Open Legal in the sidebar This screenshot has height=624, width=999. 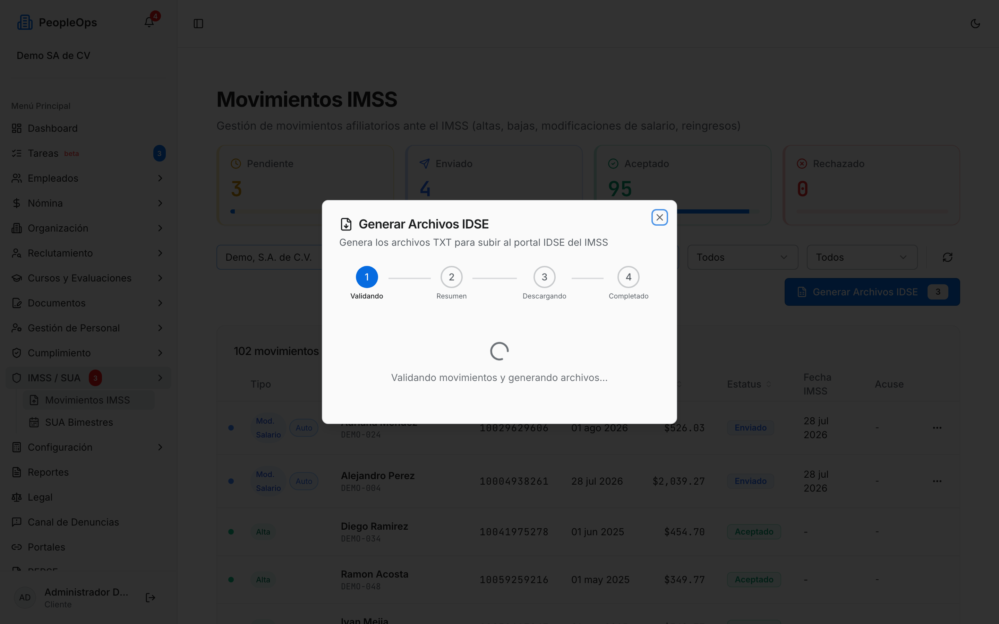(x=89, y=497)
